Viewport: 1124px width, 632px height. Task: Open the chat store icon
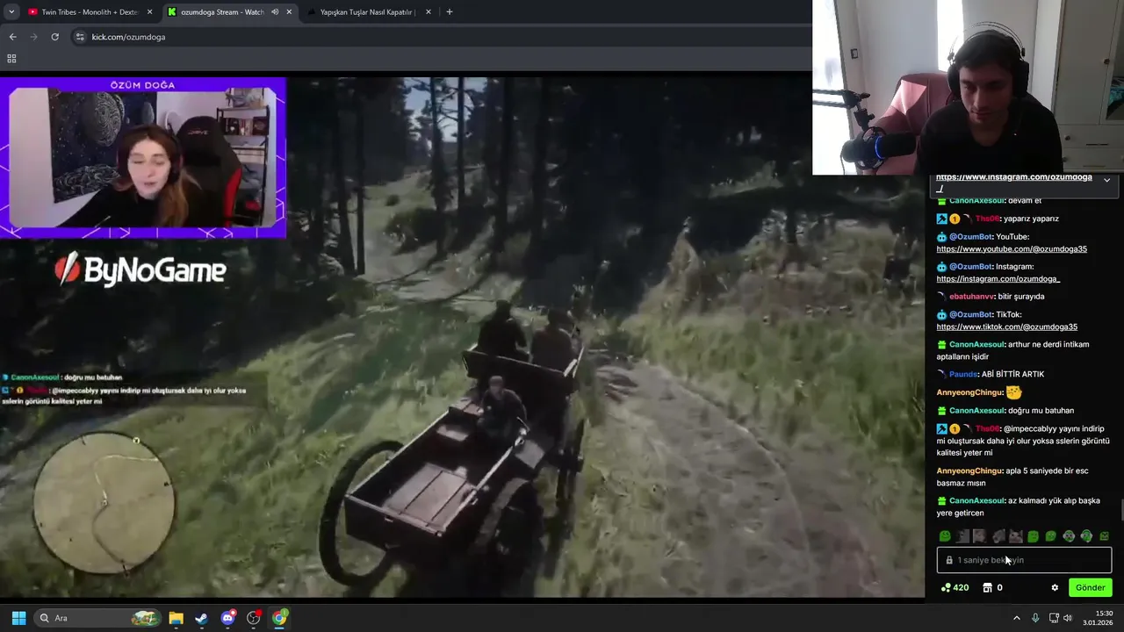coord(987,588)
